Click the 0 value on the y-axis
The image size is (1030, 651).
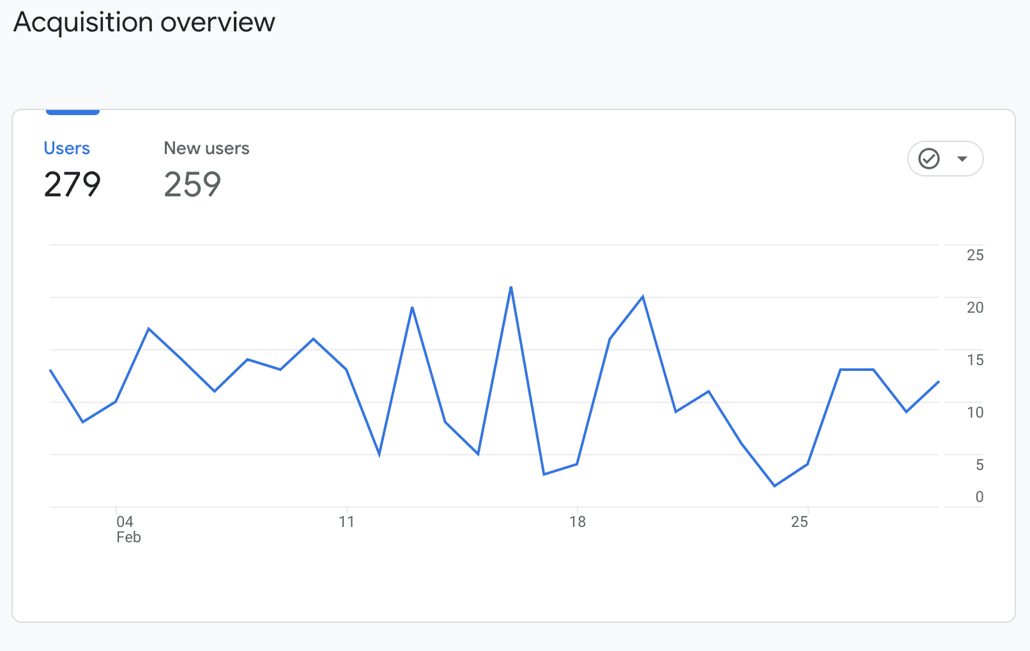[979, 497]
